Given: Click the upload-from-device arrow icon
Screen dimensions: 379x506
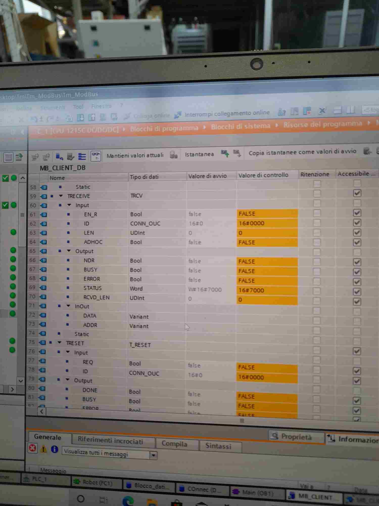Looking at the screenshot, I should click(x=91, y=117).
